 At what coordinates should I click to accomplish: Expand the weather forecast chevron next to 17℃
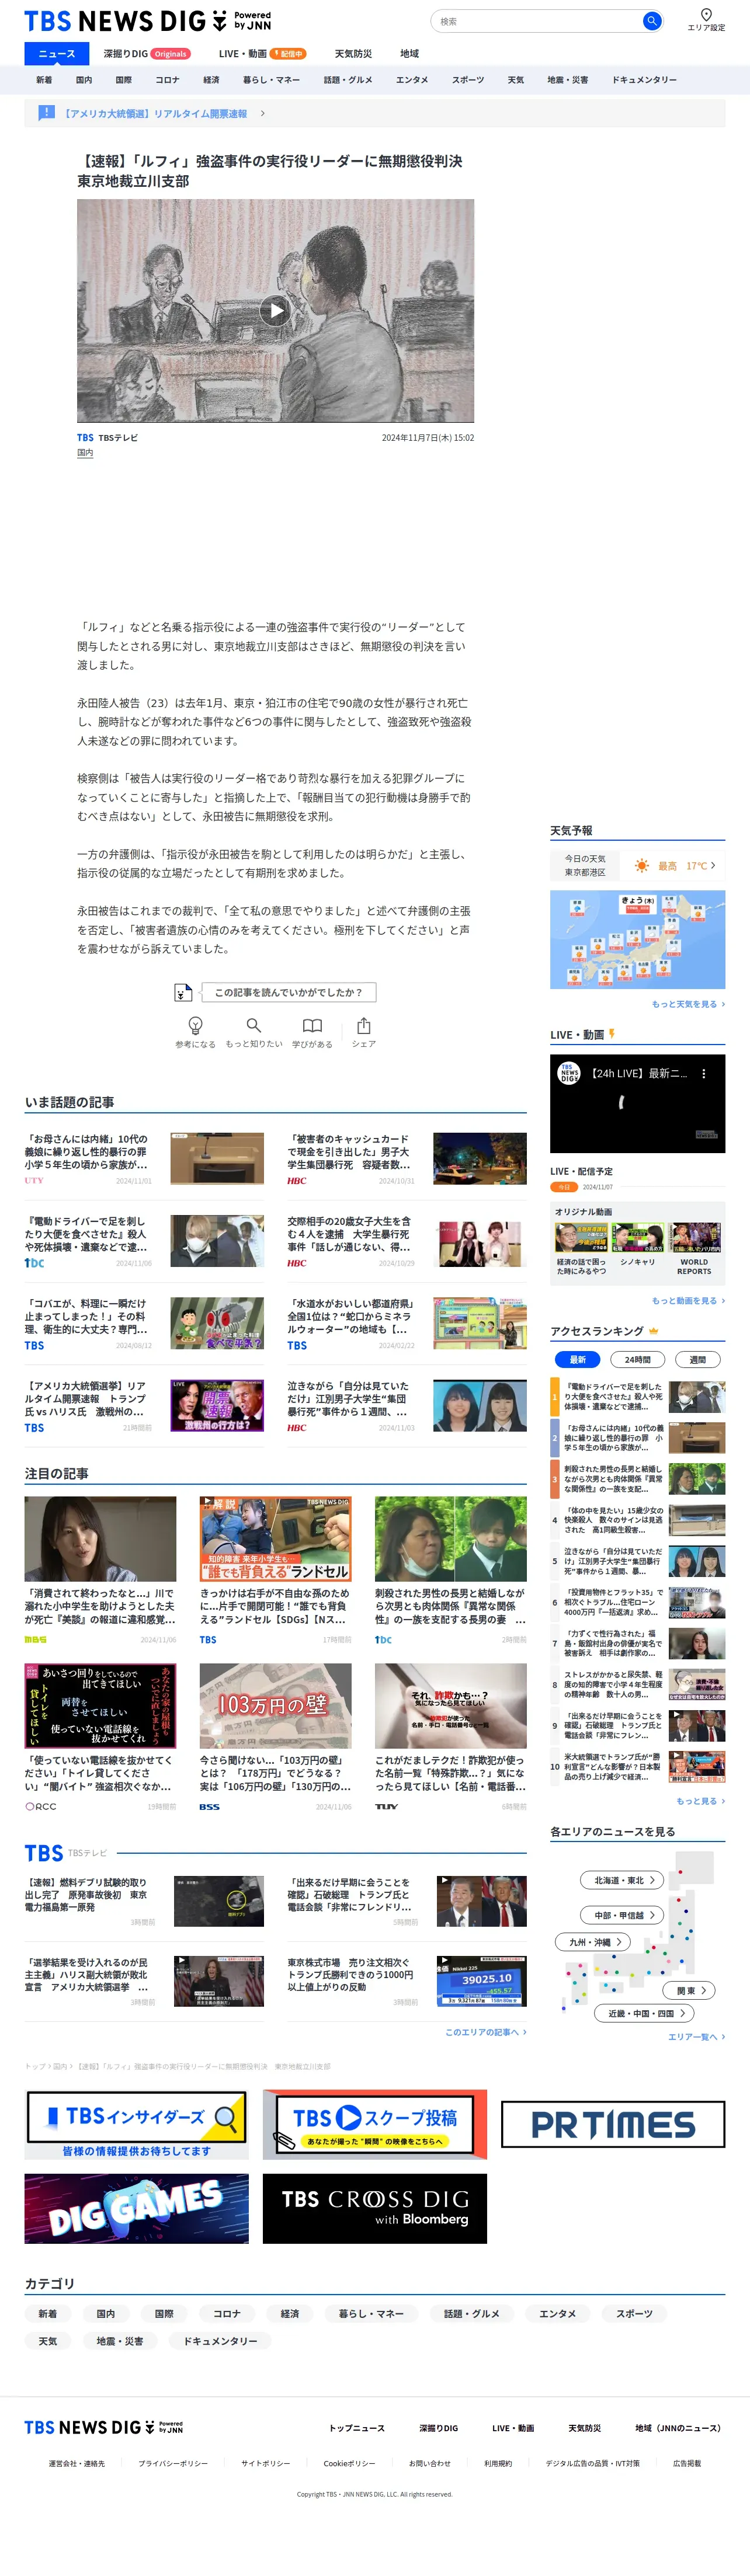713,865
